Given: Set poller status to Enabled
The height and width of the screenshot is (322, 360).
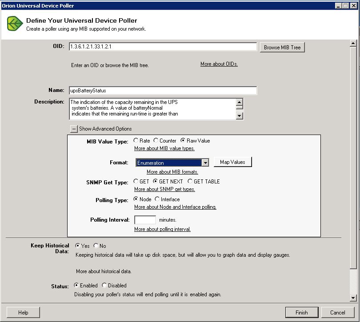Looking at the screenshot, I should click(76, 285).
